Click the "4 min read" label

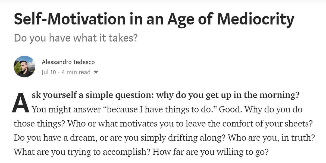tap(76, 72)
